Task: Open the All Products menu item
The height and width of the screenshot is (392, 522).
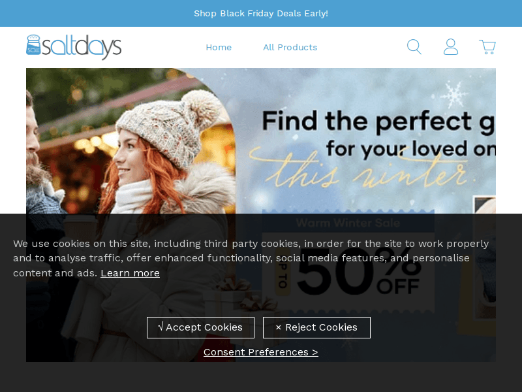Action: click(x=290, y=47)
